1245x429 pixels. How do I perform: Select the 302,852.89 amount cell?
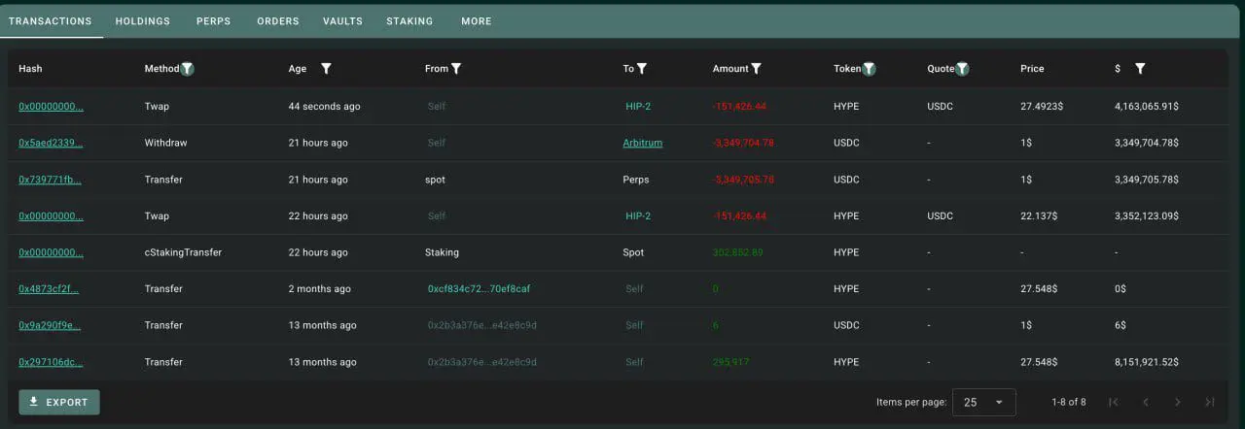point(737,252)
